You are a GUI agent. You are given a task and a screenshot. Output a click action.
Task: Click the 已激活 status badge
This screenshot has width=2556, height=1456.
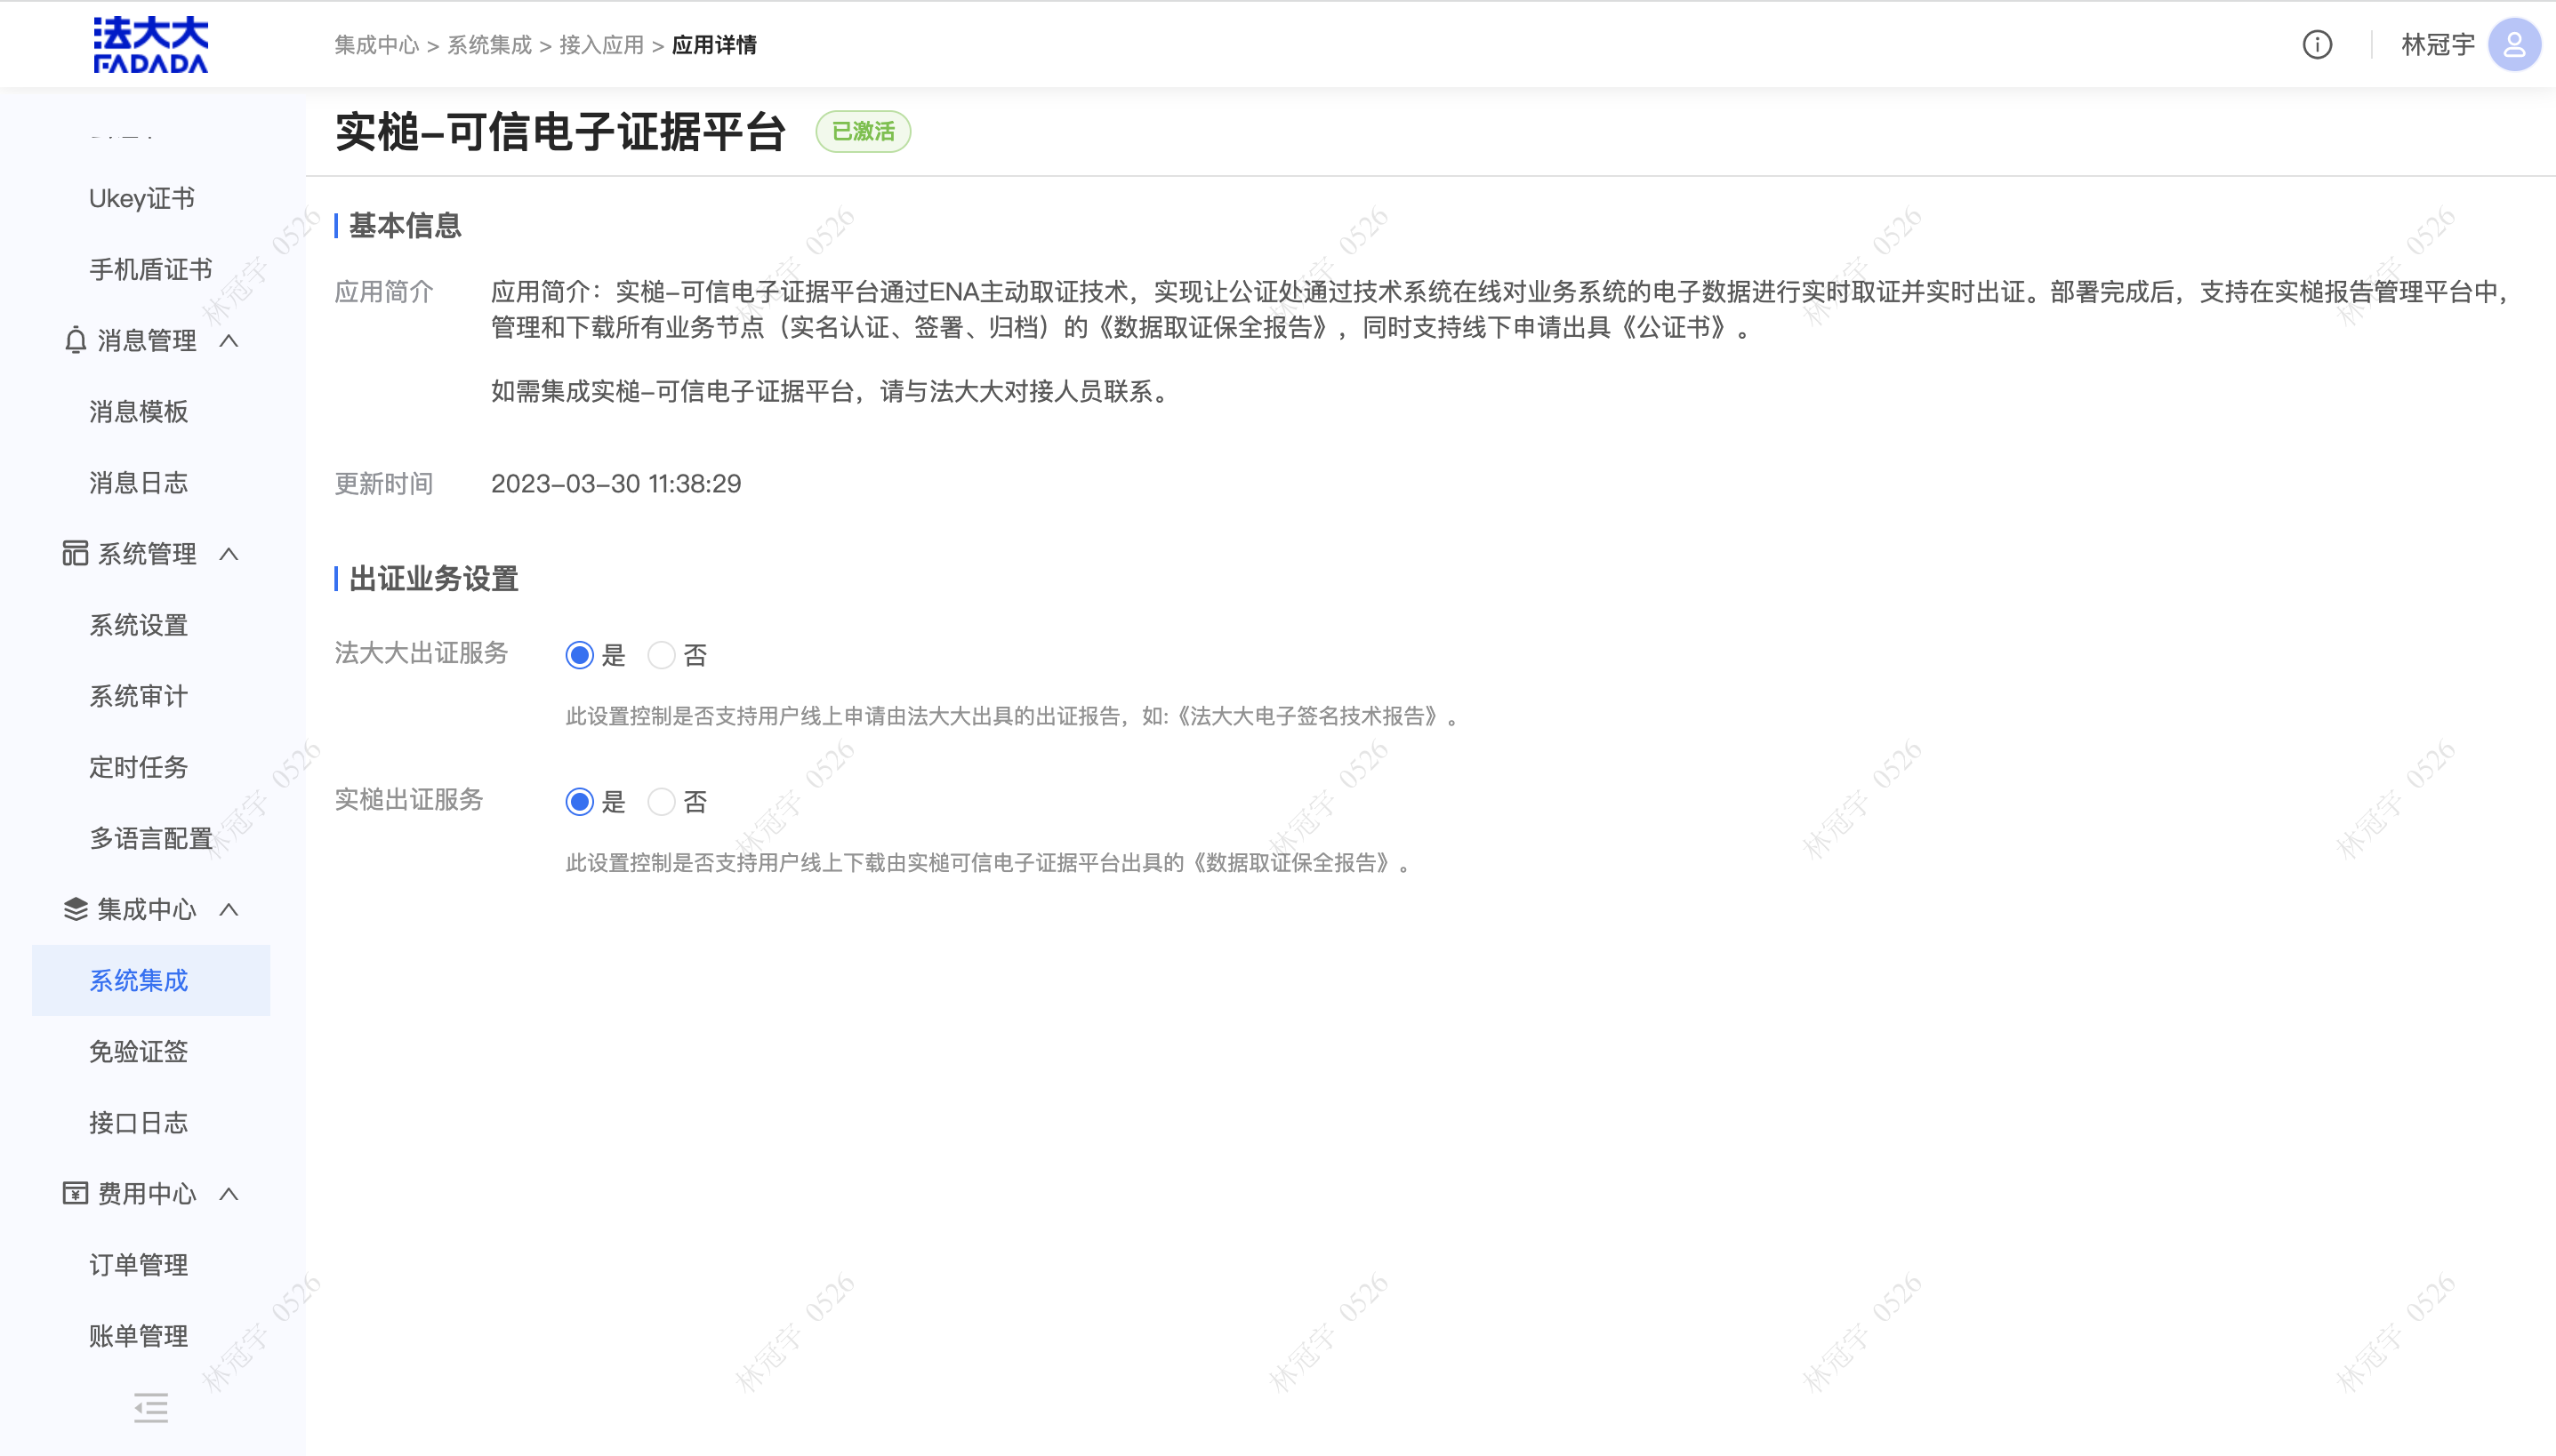(864, 131)
